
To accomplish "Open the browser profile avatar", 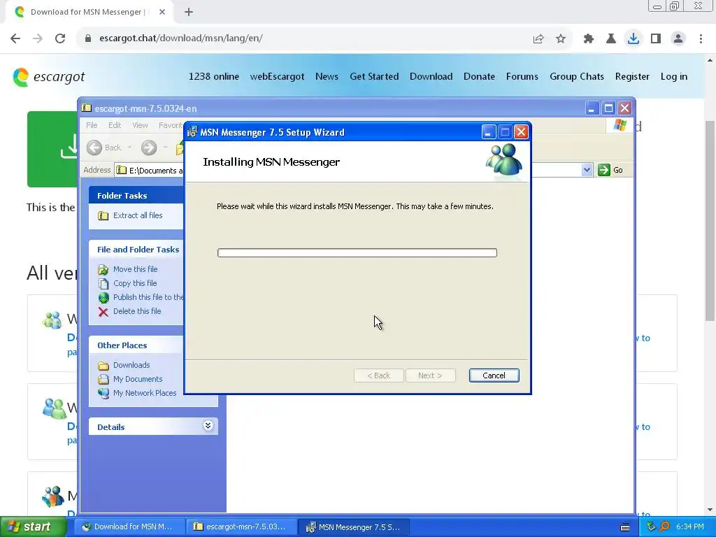I will pyautogui.click(x=678, y=39).
